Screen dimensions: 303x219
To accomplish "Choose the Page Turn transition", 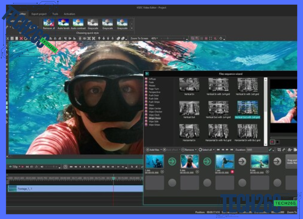I will click(154, 88).
